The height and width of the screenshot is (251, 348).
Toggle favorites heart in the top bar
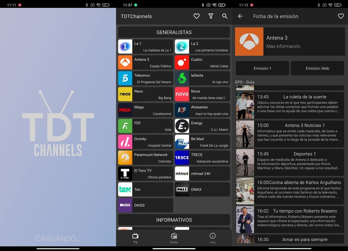[x=196, y=16]
